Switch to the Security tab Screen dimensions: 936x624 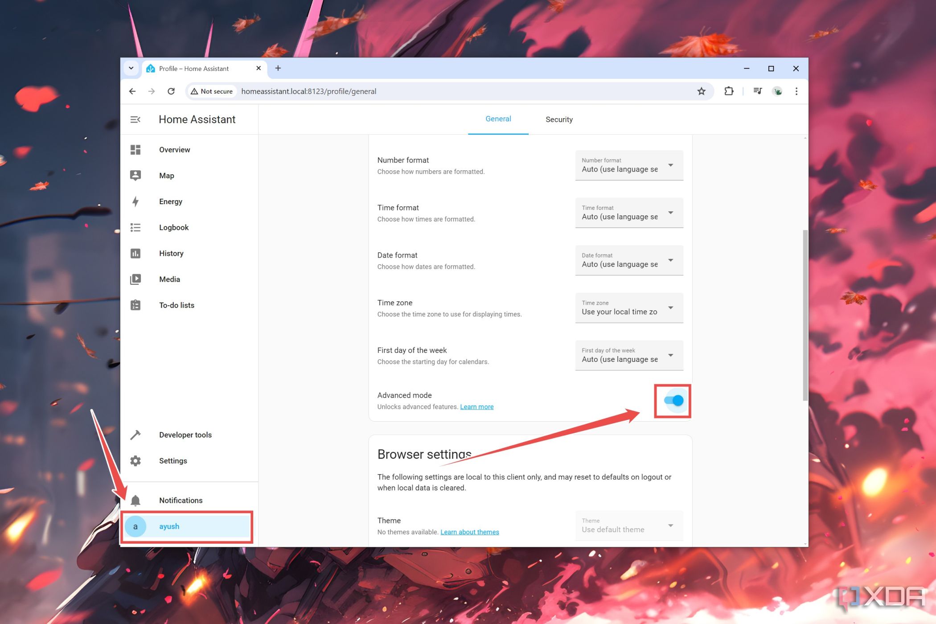[559, 119]
